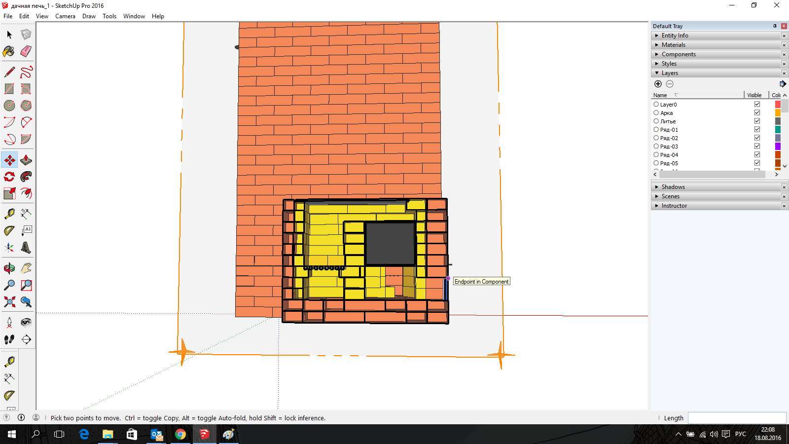Click the Length measurement input box
Screen dimensions: 789x444
736,418
